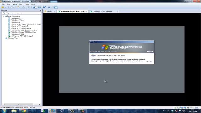This screenshot has height=113, width=201.
Task: Revert to snapshot using the toolbar icon
Action: tap(24, 7)
